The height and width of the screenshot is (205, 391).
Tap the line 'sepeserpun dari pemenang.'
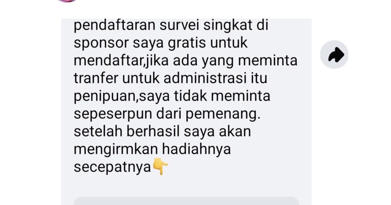(x=167, y=114)
